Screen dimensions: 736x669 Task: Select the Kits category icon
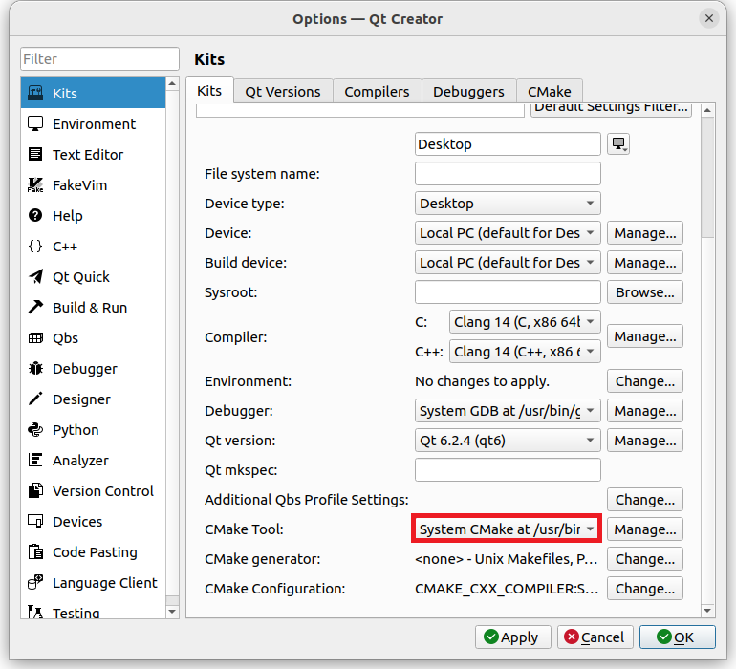pos(35,93)
